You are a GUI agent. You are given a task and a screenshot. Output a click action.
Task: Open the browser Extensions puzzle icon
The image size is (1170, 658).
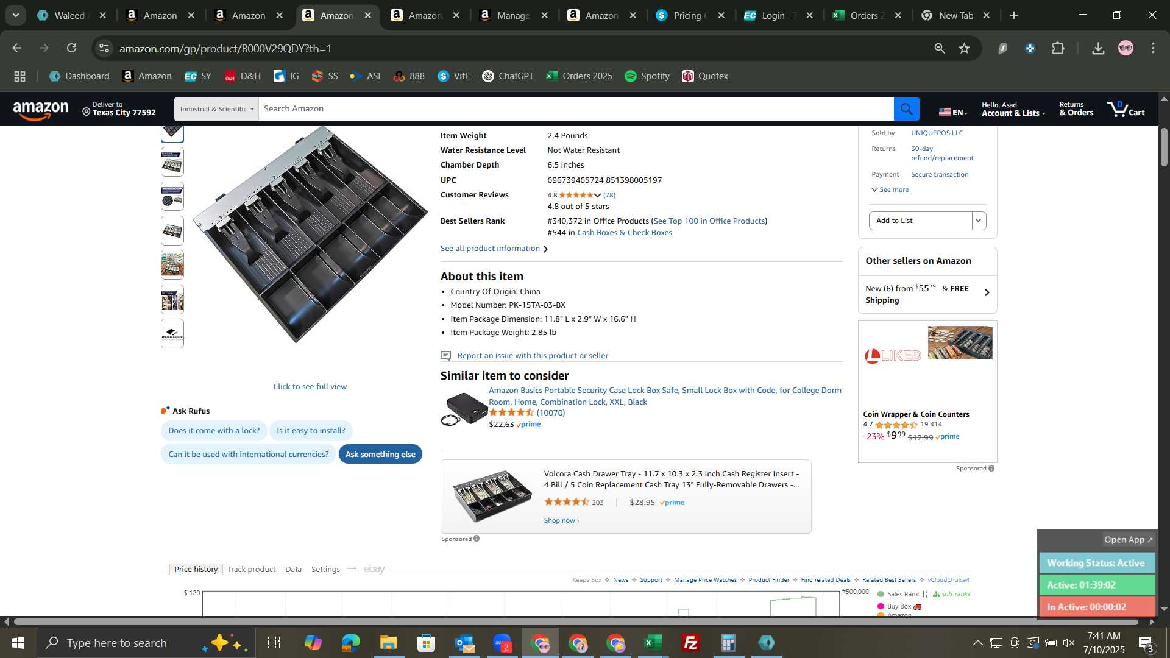[1058, 48]
